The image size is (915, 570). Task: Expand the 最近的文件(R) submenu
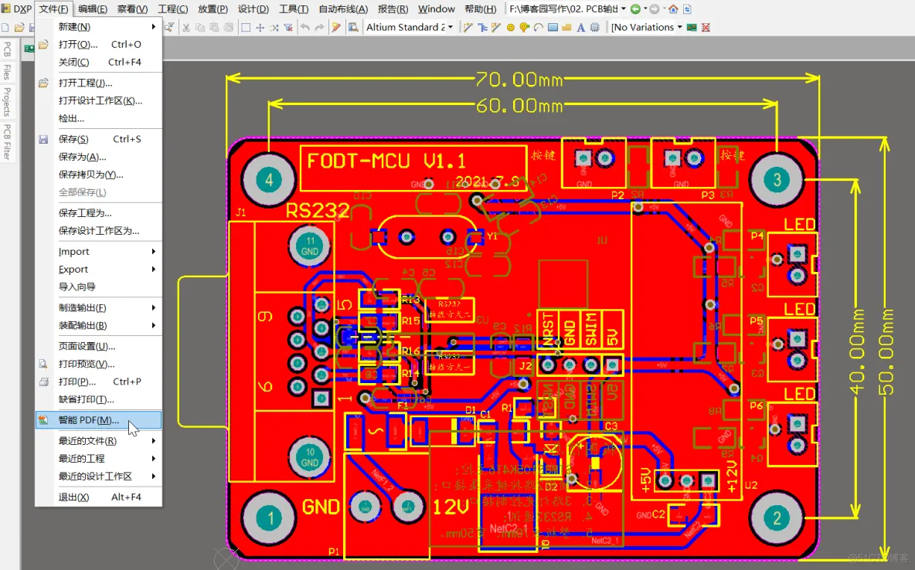99,440
